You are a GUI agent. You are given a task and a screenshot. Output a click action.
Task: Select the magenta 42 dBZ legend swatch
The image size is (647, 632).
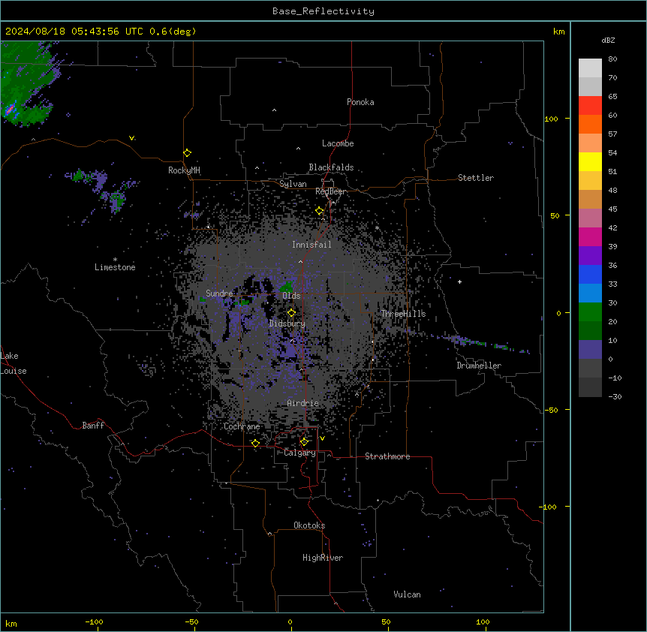pyautogui.click(x=590, y=236)
